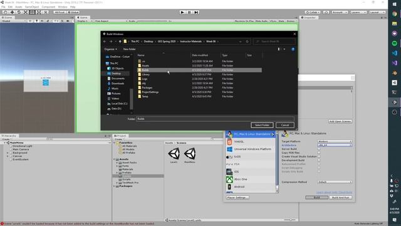Open the Compression Method dropdown
This screenshot has width=401, height=226.
[x=335, y=182]
